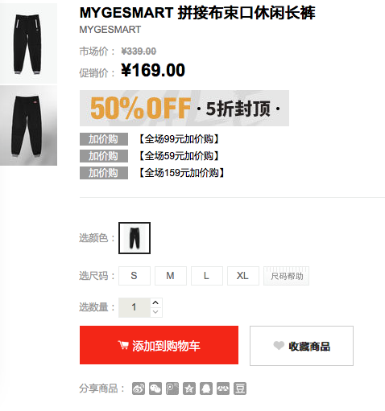Image resolution: width=385 pixels, height=411 pixels.
Task: Select the black pants color swatch
Action: [135, 238]
